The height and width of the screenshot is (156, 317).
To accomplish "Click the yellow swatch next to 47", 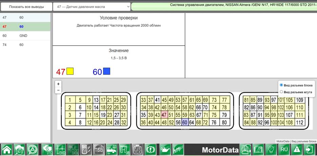I will [x=70, y=71].
